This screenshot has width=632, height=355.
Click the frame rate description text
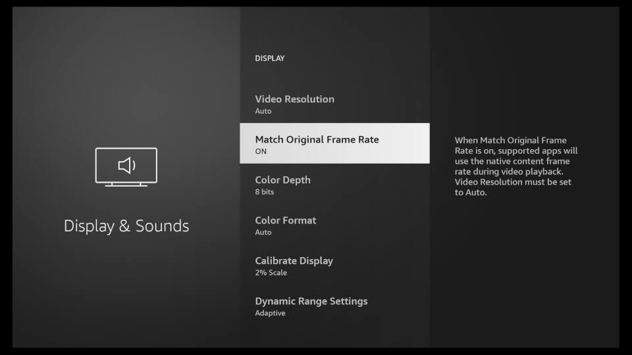click(516, 166)
